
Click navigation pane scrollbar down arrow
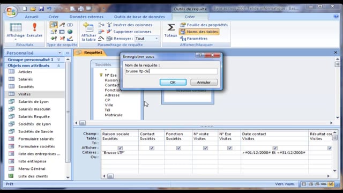[x=68, y=177]
